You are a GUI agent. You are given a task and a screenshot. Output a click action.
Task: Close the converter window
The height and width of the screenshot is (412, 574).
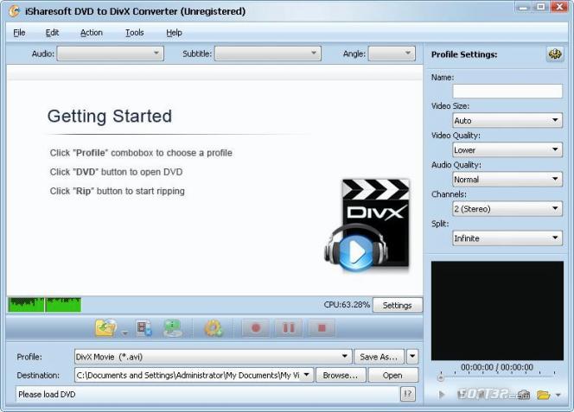[x=559, y=7]
